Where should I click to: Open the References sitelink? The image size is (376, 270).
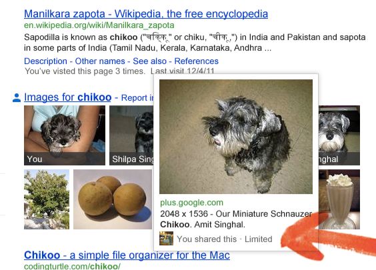tap(197, 61)
